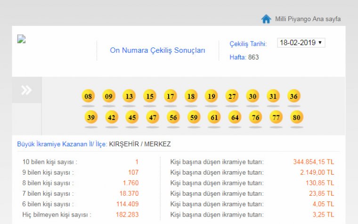
Task: Select lottery ball number 42
Action: [x=112, y=117]
